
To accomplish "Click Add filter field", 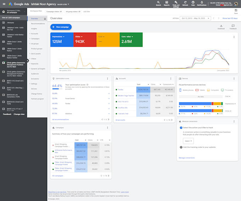I will pos(86,12).
